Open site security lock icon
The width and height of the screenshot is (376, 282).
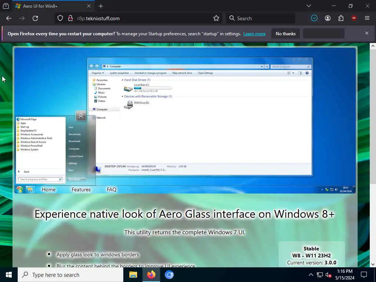(x=70, y=18)
